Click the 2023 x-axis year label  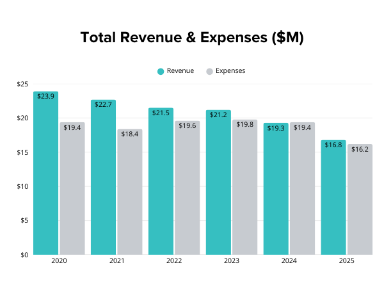click(x=231, y=261)
